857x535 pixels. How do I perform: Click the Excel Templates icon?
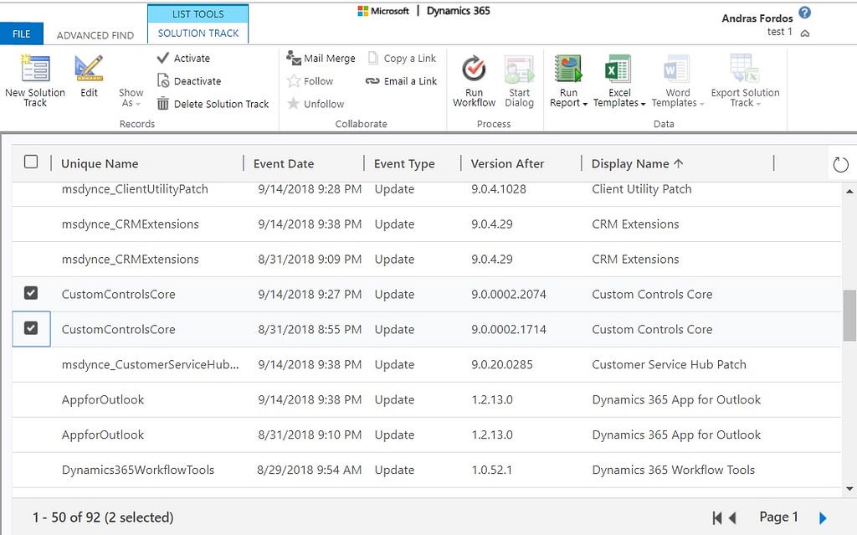point(618,69)
